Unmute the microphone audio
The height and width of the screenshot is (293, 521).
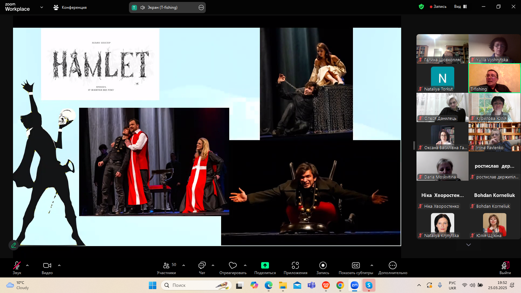tap(17, 268)
